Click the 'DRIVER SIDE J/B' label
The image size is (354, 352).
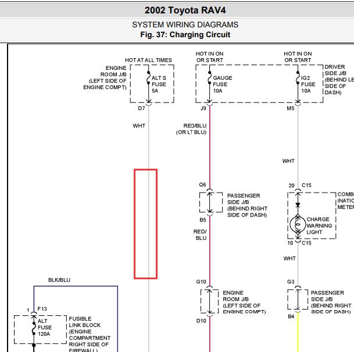click(339, 80)
